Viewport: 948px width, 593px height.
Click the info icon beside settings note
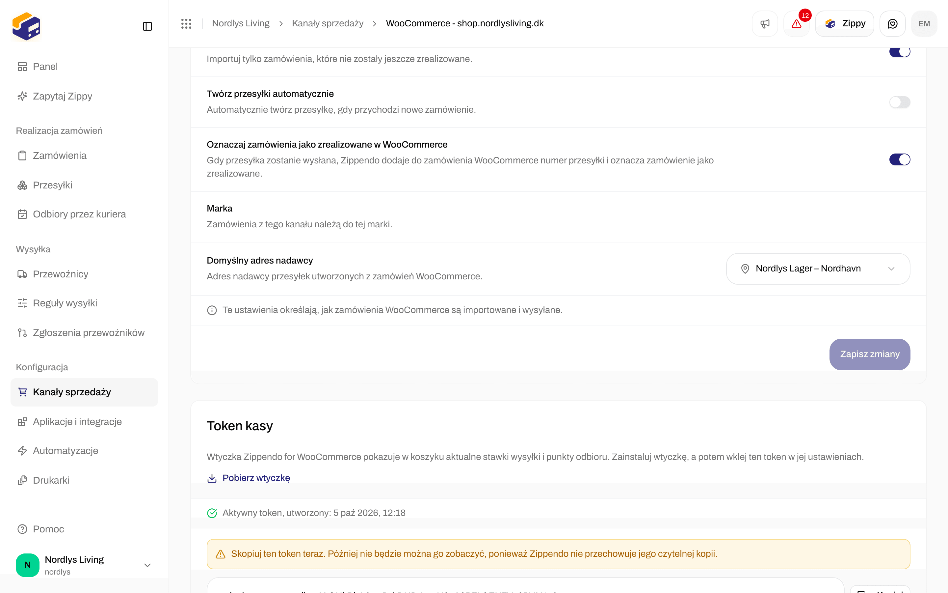coord(212,310)
